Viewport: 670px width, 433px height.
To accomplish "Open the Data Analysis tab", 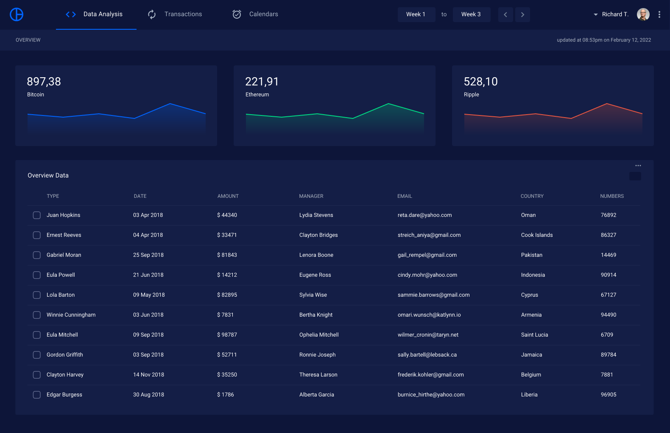I will click(96, 14).
